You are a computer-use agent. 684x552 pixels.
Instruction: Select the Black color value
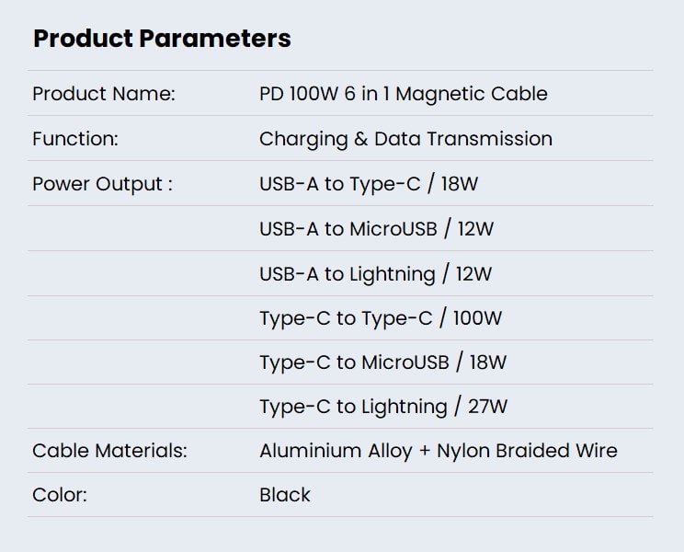285,495
